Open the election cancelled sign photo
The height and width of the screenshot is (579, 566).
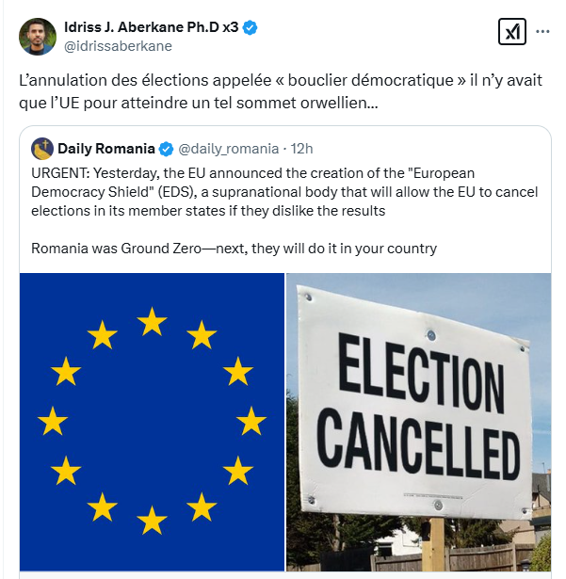click(418, 421)
